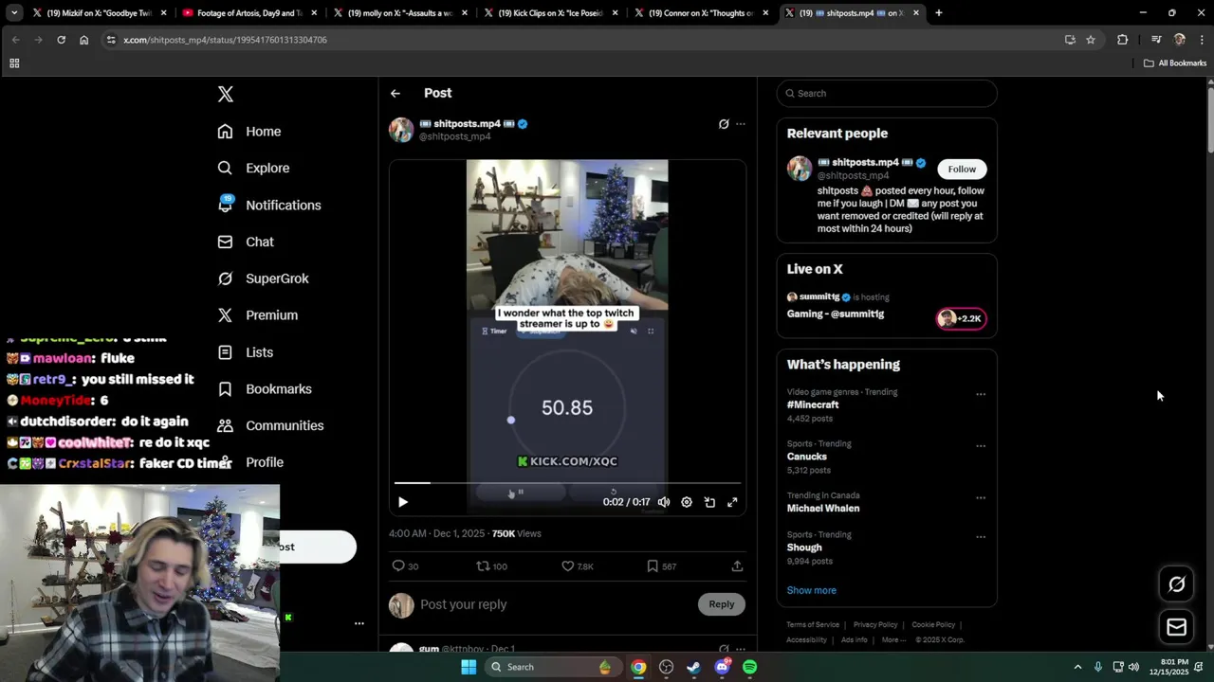Open the #Minecraft trending topic
Image resolution: width=1214 pixels, height=682 pixels.
(813, 404)
